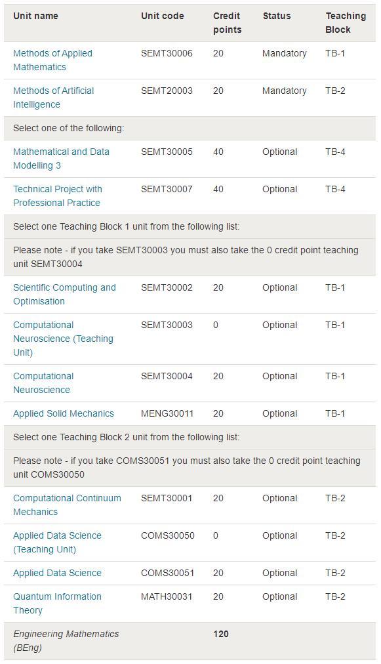Click the Teaching Block column header
The height and width of the screenshot is (664, 381).
coord(346,23)
